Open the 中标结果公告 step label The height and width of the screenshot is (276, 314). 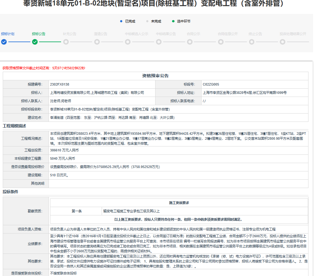(166, 34)
